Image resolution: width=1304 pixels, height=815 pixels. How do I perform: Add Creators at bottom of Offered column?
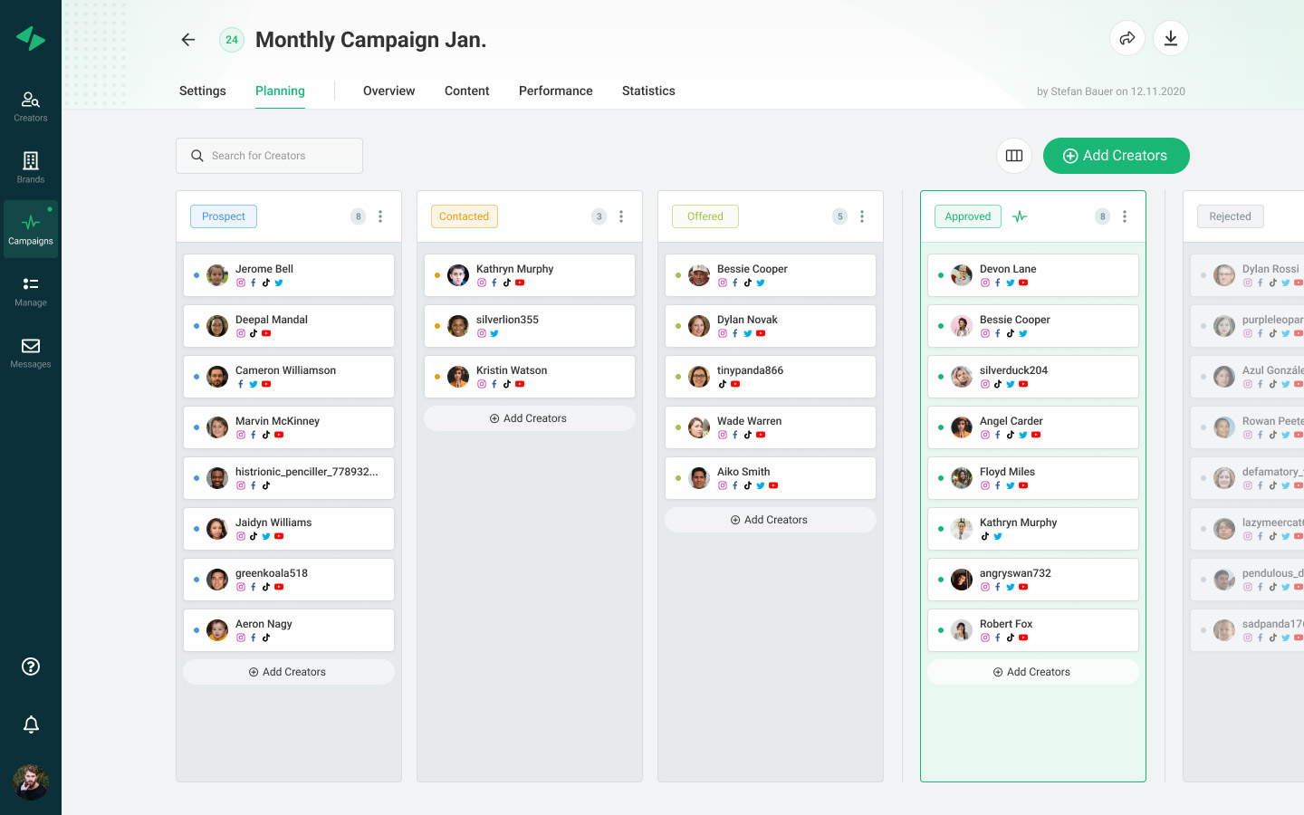pos(771,520)
